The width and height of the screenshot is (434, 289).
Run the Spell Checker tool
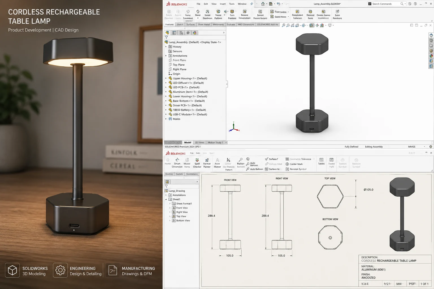click(x=197, y=163)
